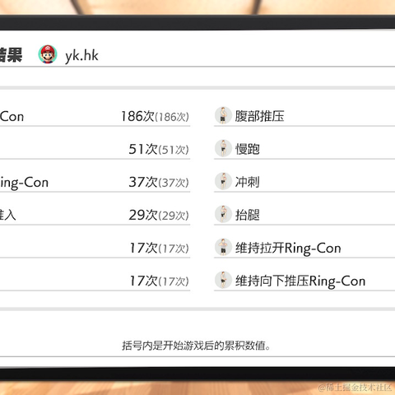Click the ing-Con exercise label in left column
Viewport: 395px width, 395px height.
[x=24, y=183]
